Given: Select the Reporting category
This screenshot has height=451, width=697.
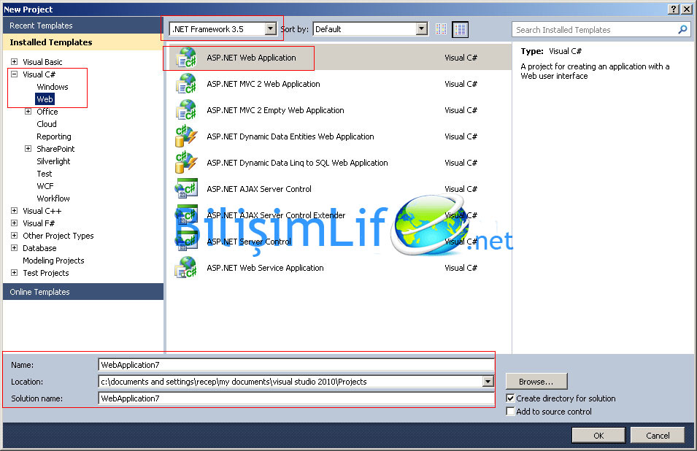Looking at the screenshot, I should pyautogui.click(x=54, y=136).
